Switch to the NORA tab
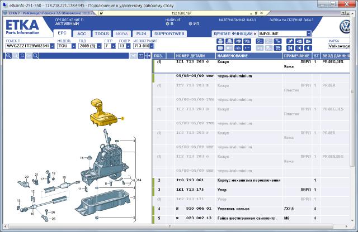This screenshot has width=358, height=232. click(122, 33)
